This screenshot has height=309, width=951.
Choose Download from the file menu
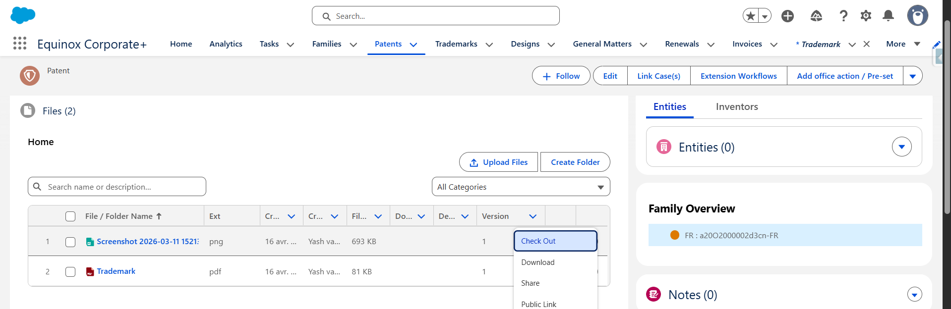tap(537, 262)
